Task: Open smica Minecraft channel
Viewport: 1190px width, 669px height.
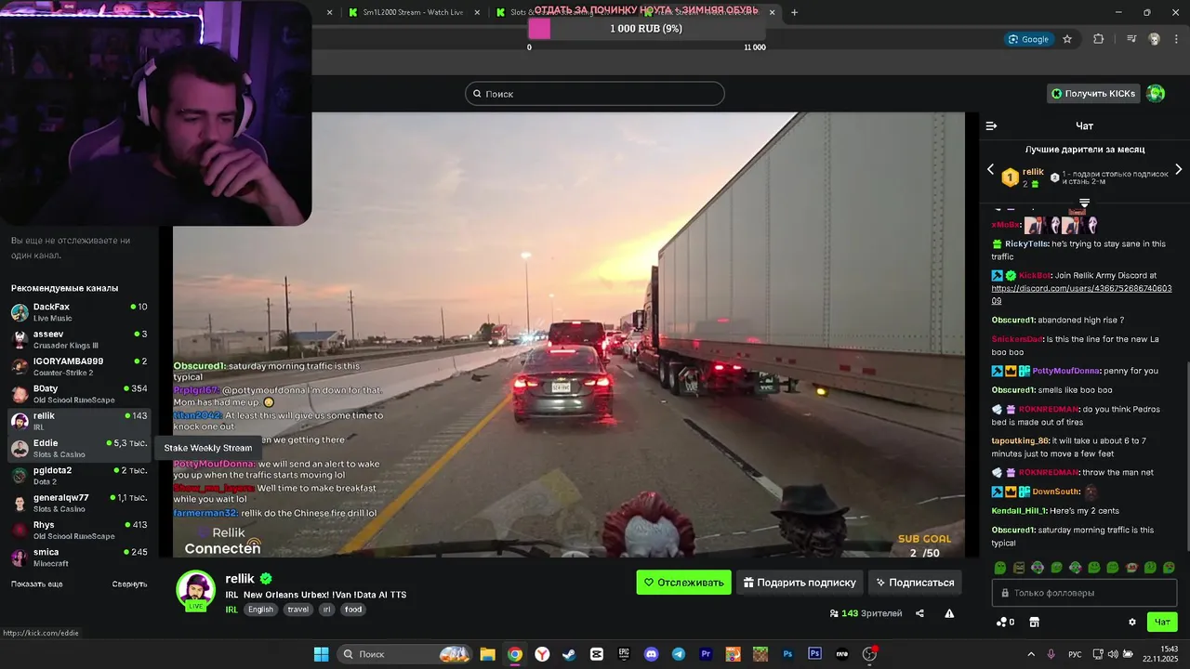Action: [79, 557]
